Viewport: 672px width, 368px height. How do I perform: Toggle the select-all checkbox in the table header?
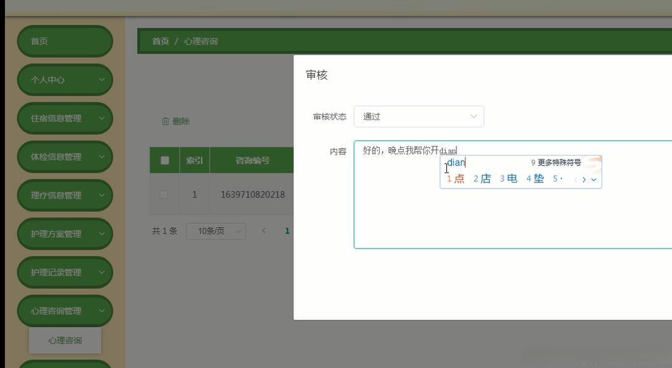164,160
